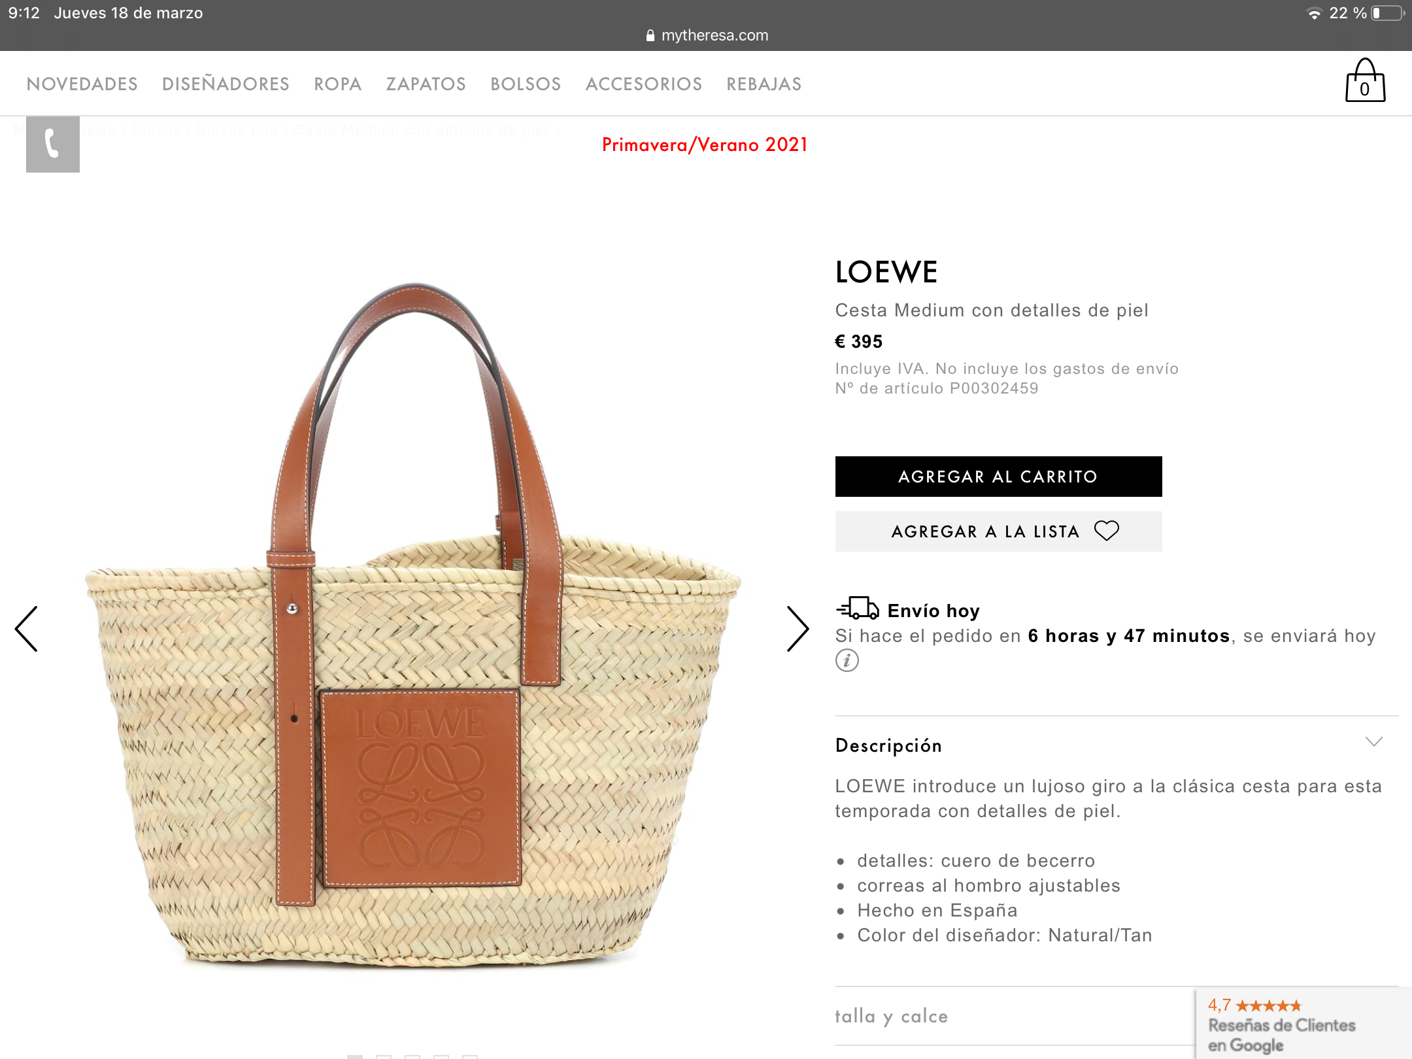Open the DISEÑADORES menu
Viewport: 1412px width, 1059px height.
coord(226,84)
